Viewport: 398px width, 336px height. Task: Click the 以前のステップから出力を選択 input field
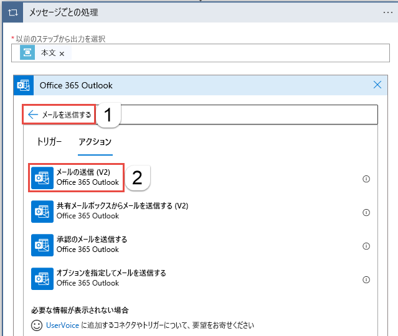point(201,53)
